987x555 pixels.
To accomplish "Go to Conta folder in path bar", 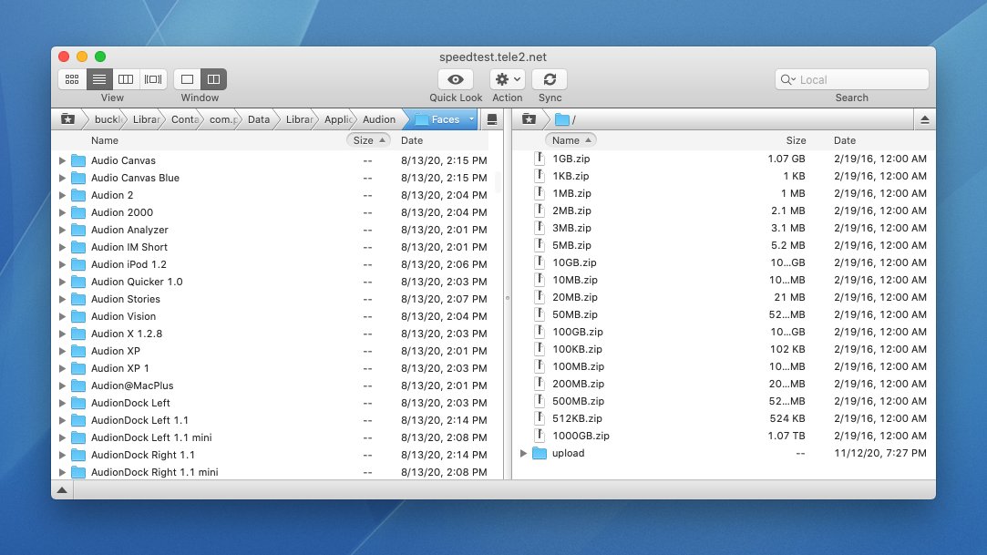I will point(185,119).
